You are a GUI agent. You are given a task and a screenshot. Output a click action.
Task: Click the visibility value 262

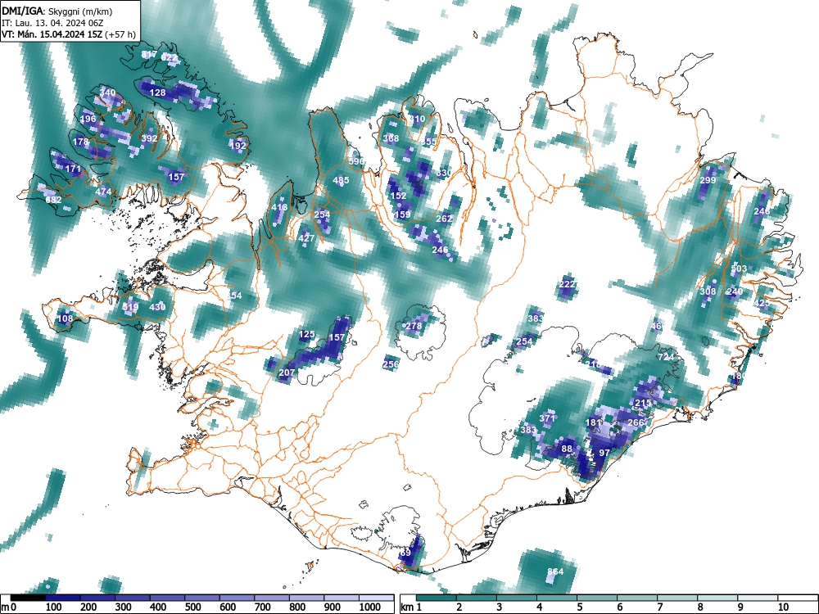click(x=444, y=219)
